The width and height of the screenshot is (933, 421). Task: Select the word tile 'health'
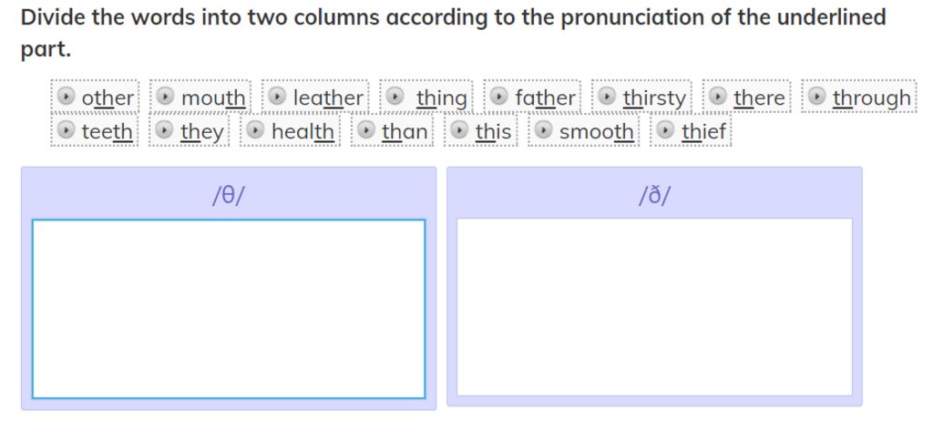click(x=302, y=132)
